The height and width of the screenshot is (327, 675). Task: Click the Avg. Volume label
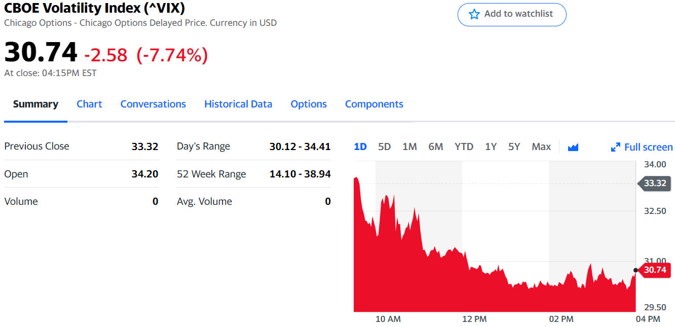pos(204,201)
